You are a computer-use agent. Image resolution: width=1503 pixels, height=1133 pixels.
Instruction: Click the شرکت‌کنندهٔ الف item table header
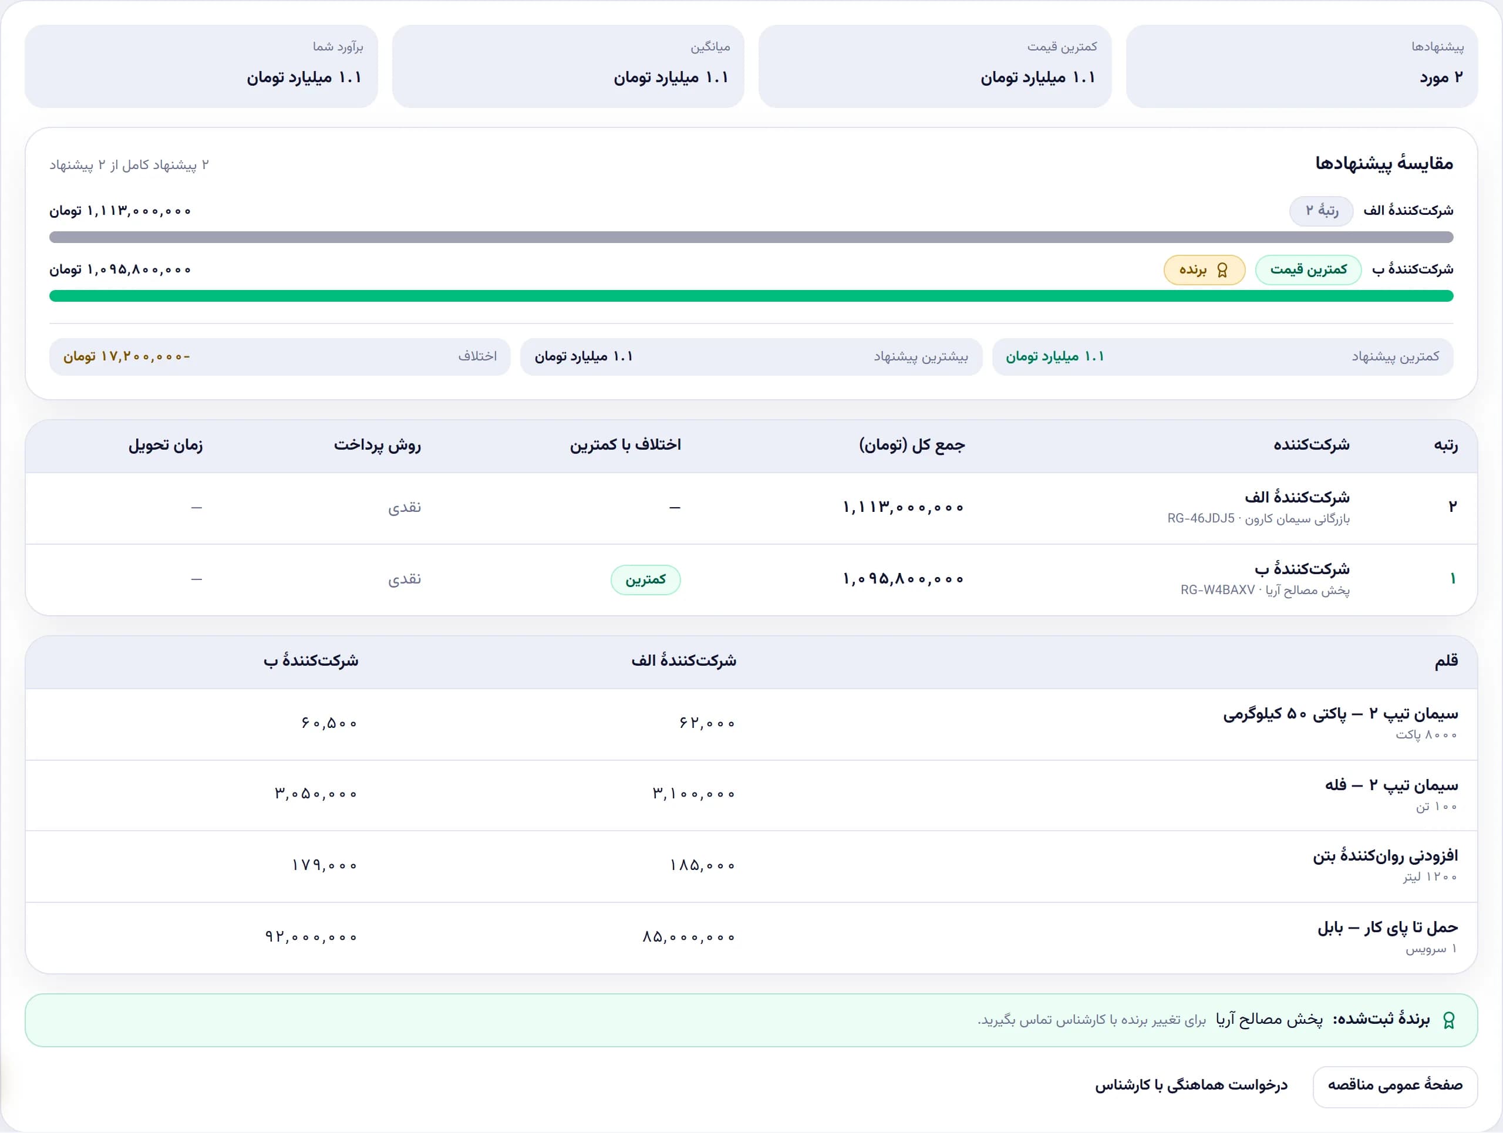[683, 660]
